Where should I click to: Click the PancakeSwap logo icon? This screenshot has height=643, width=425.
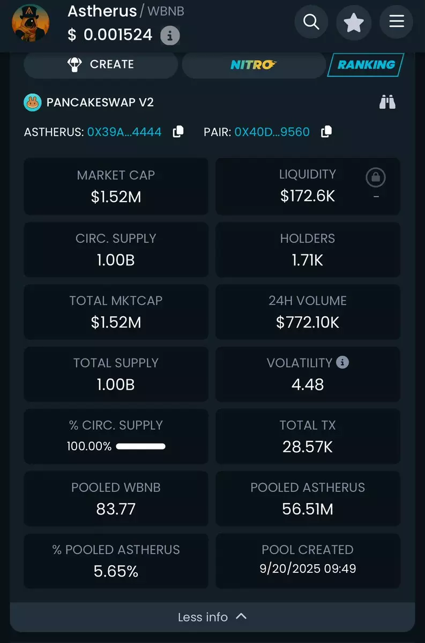point(33,102)
